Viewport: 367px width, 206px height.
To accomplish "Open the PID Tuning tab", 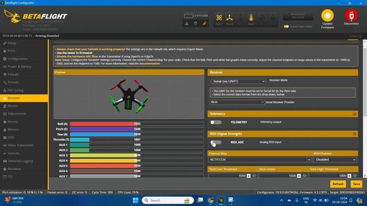I will [24, 90].
